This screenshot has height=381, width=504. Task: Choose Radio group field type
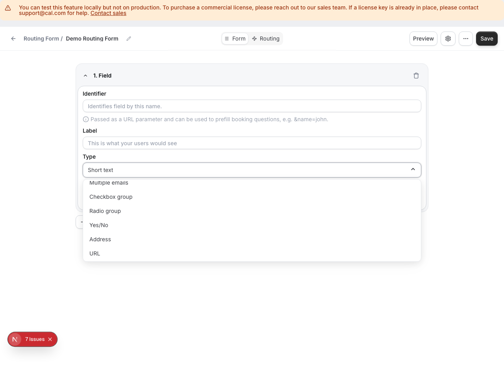tap(105, 211)
